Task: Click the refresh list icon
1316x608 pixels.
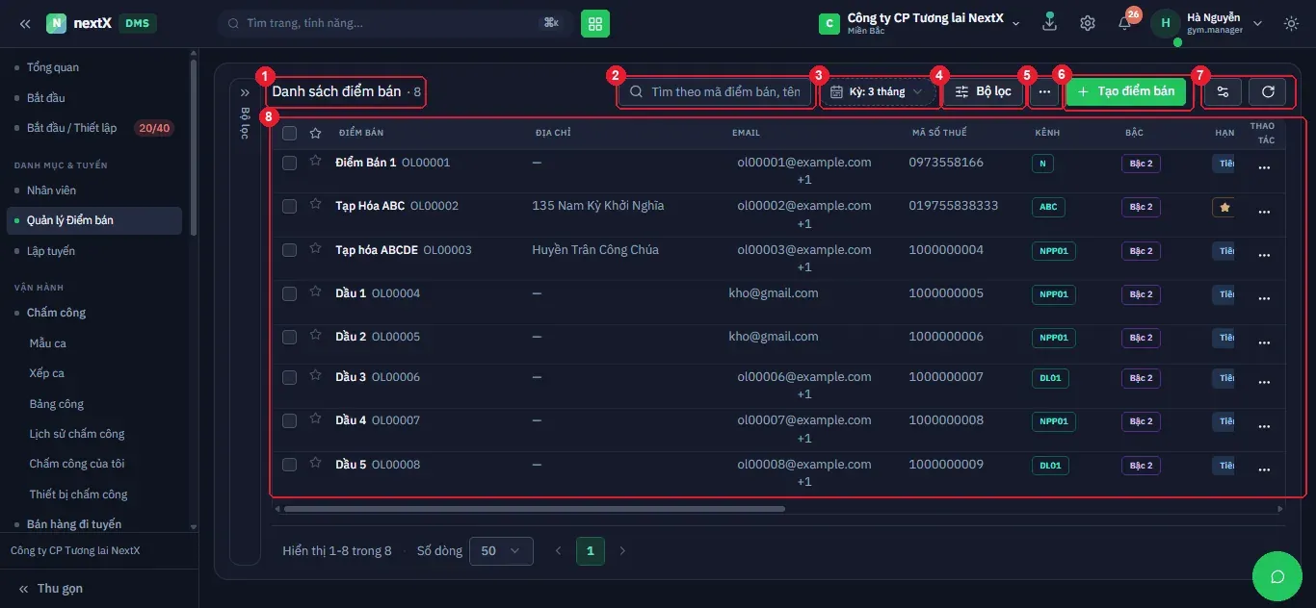Action: click(x=1268, y=91)
